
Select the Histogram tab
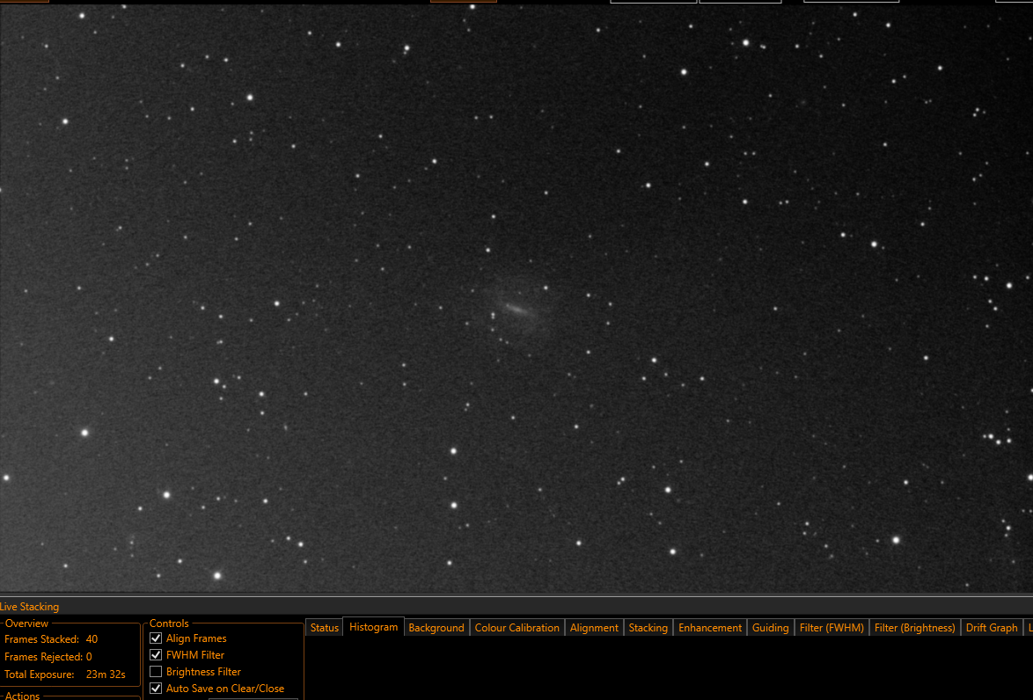pos(374,627)
